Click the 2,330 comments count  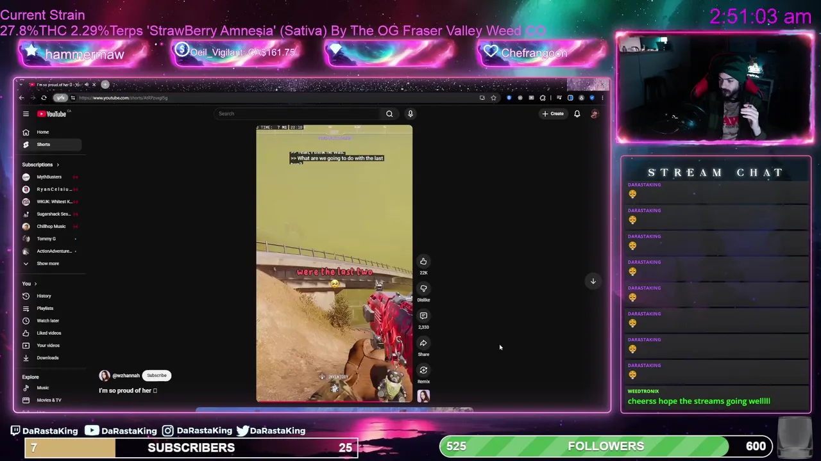coord(423,327)
